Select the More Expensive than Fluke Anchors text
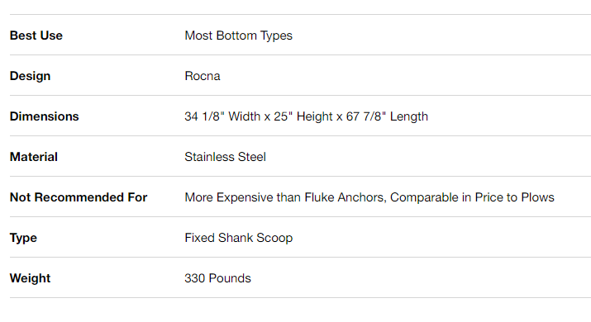591x322 pixels. pyautogui.click(x=286, y=197)
